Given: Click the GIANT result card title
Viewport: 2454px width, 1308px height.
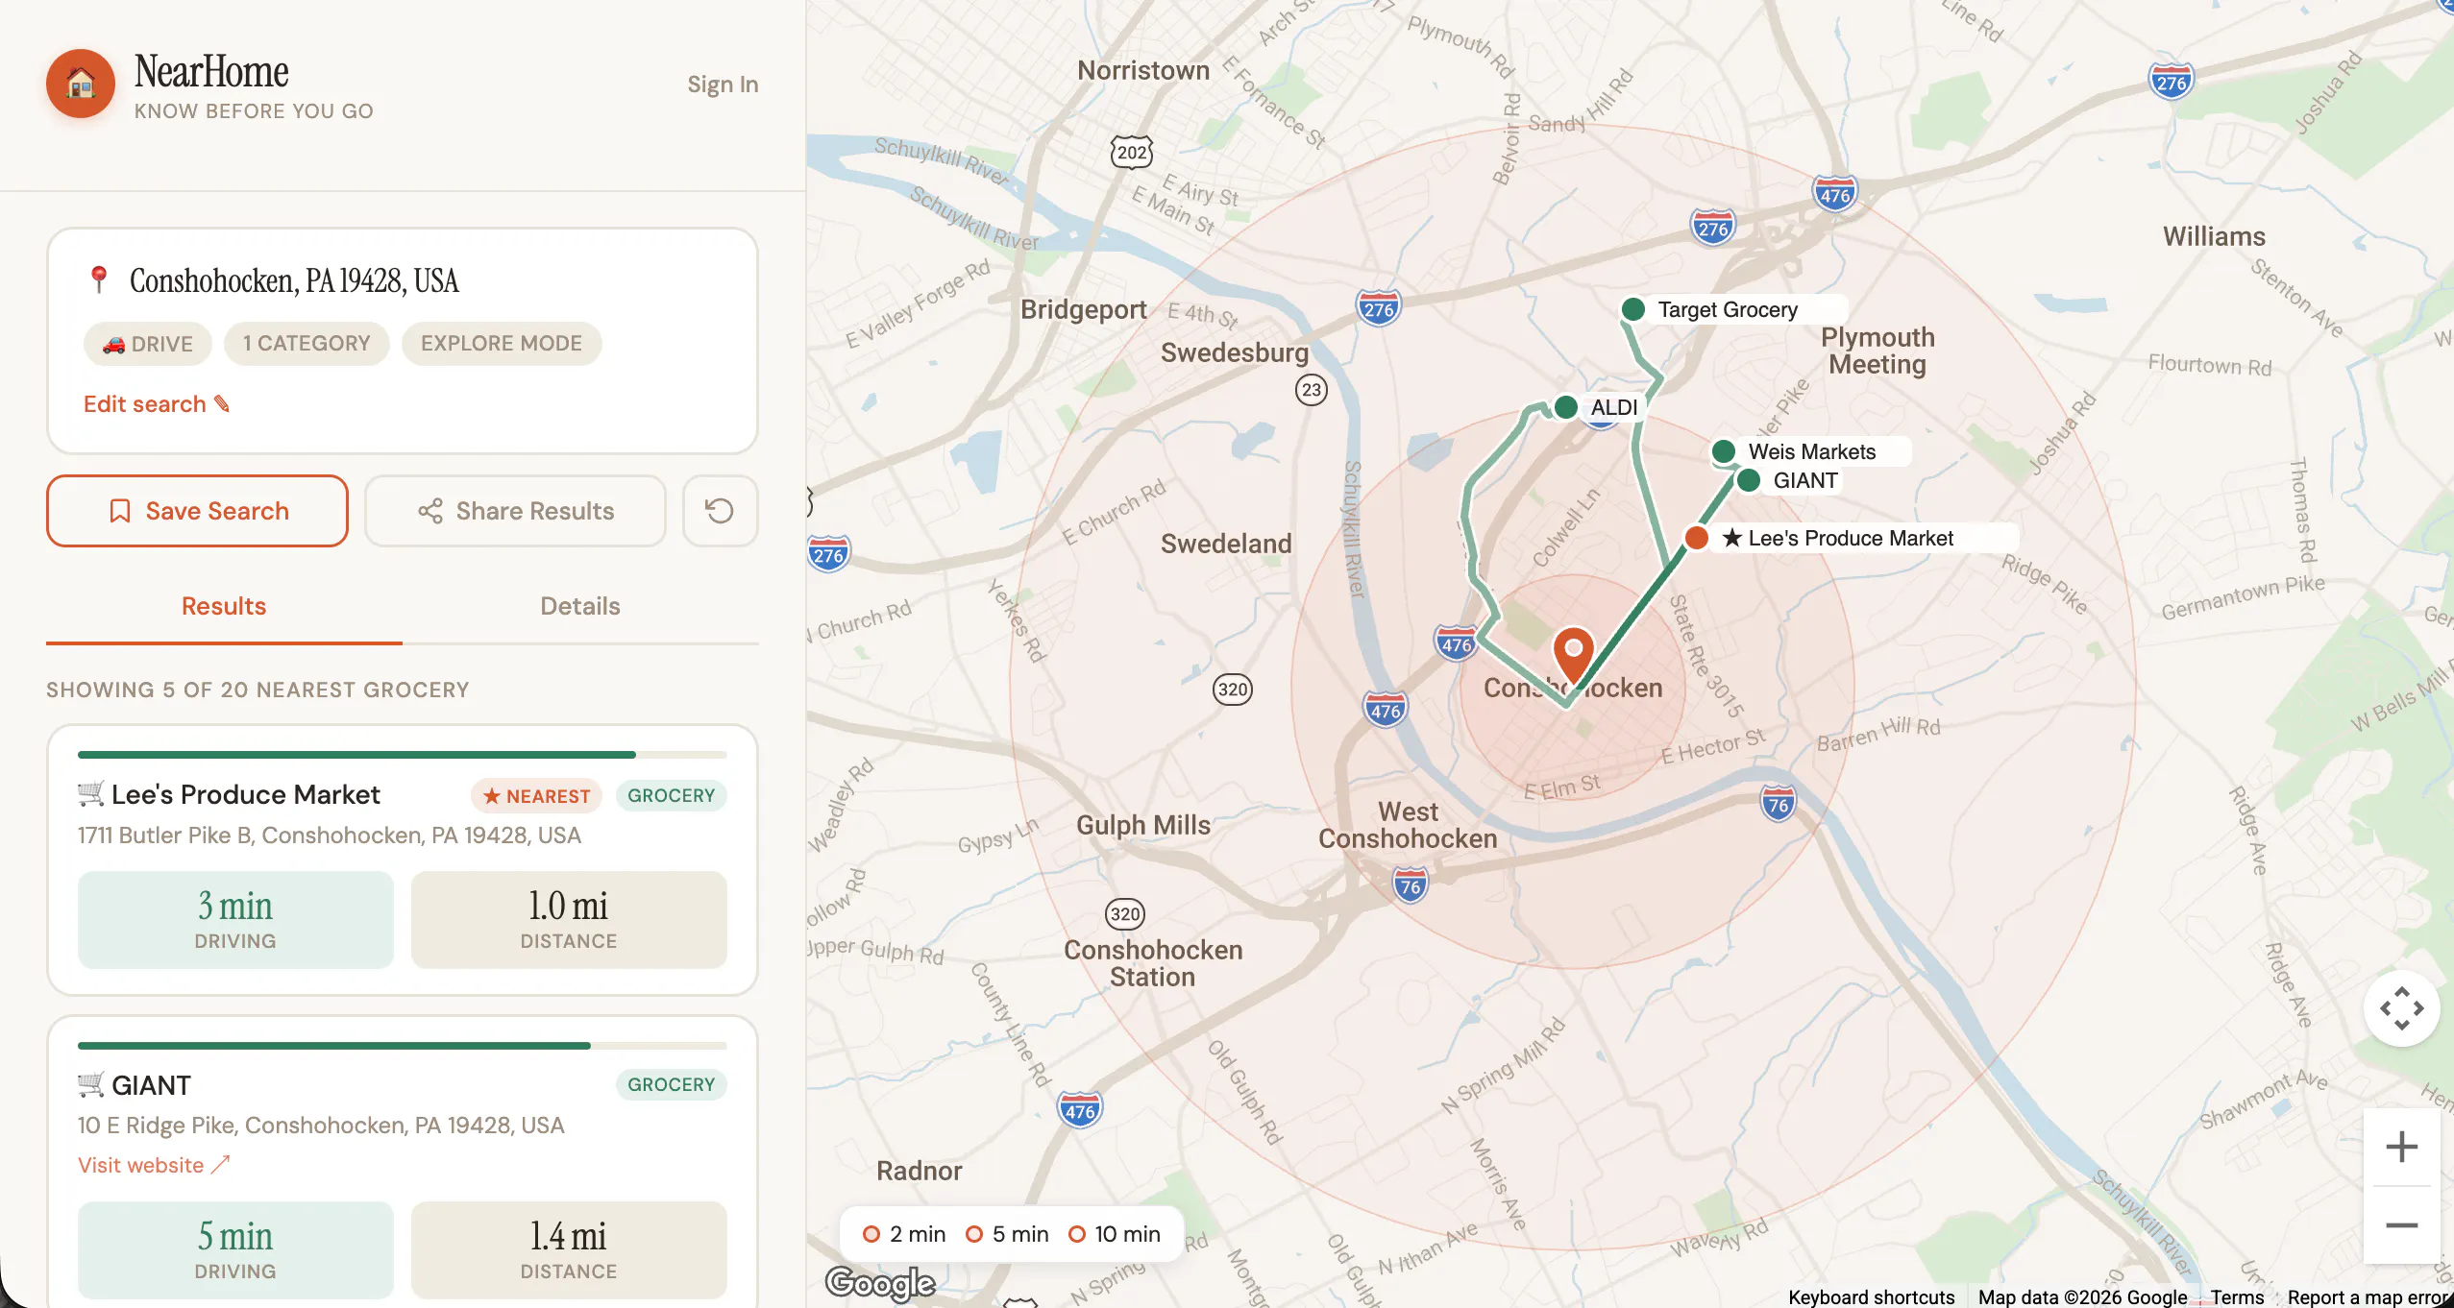Looking at the screenshot, I should click(x=151, y=1085).
